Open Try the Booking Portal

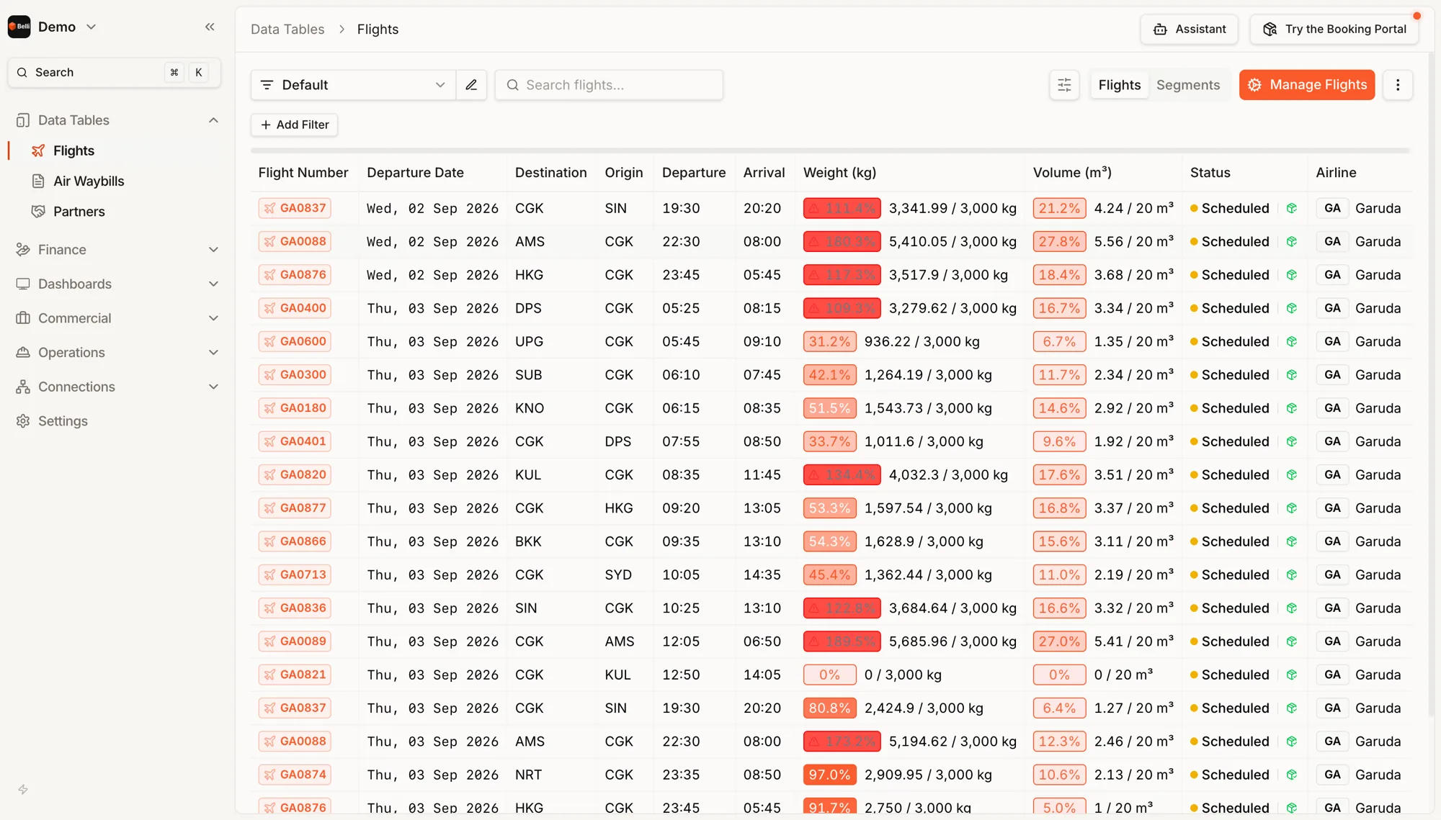[x=1334, y=29]
